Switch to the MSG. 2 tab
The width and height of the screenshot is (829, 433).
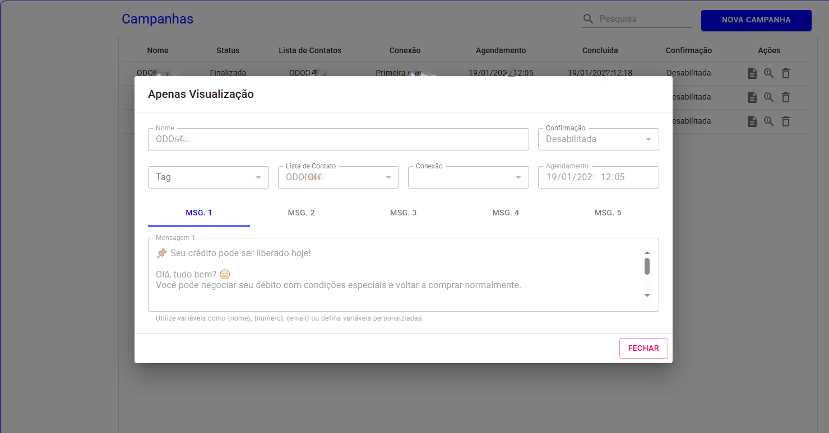301,213
